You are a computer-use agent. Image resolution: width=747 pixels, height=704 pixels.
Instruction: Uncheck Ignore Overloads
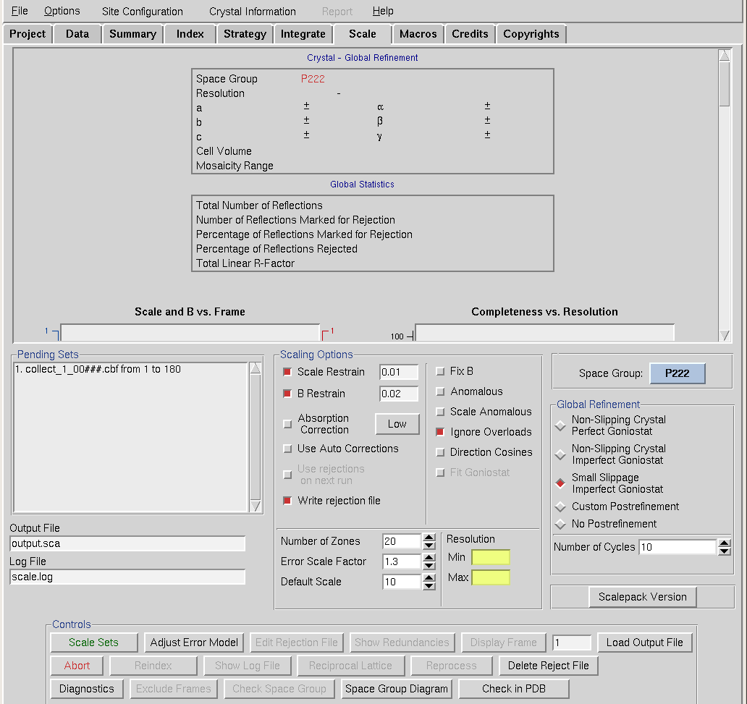(441, 432)
